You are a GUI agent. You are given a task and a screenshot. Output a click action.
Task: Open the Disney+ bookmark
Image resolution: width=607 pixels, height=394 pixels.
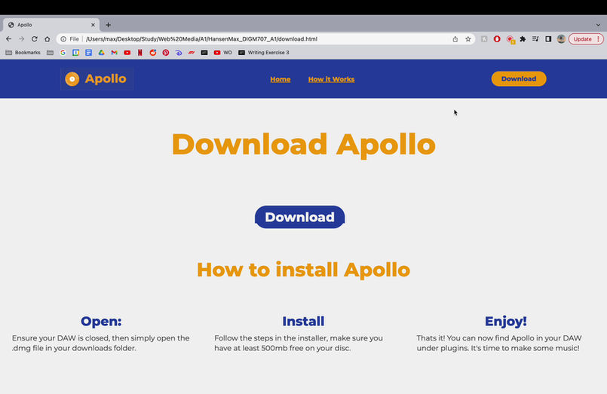179,53
